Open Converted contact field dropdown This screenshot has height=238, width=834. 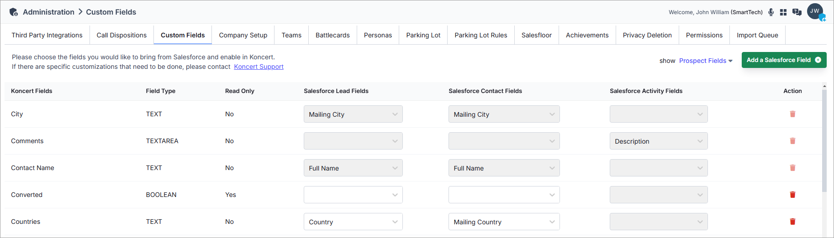coord(504,195)
